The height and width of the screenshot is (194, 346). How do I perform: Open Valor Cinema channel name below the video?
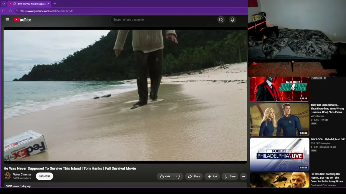tap(22, 175)
